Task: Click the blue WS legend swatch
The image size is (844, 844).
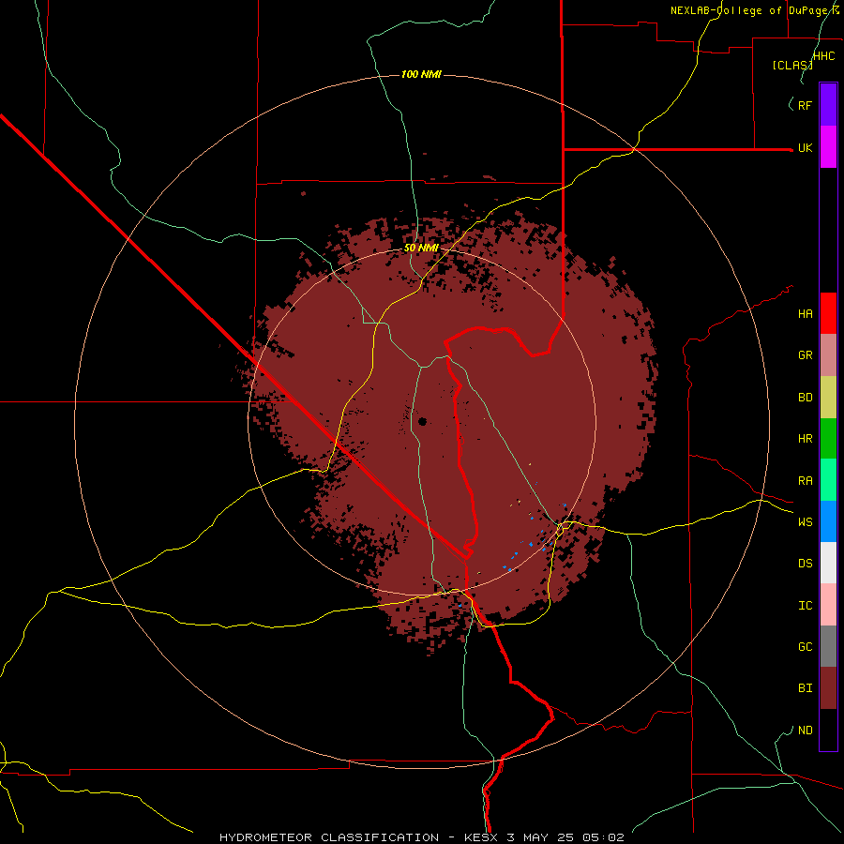Action: pos(828,521)
